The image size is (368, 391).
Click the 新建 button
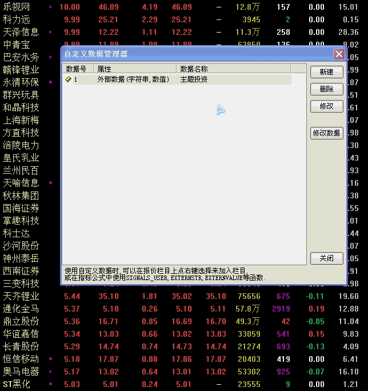click(326, 72)
